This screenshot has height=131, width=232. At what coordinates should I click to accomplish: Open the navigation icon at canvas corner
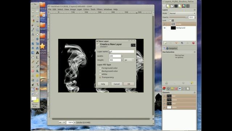(x=153, y=119)
